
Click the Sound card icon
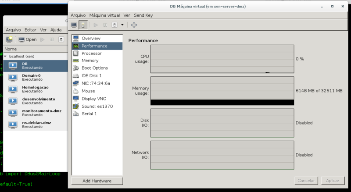76,106
